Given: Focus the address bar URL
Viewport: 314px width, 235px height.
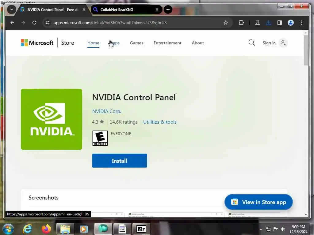Looking at the screenshot, I should [110, 23].
